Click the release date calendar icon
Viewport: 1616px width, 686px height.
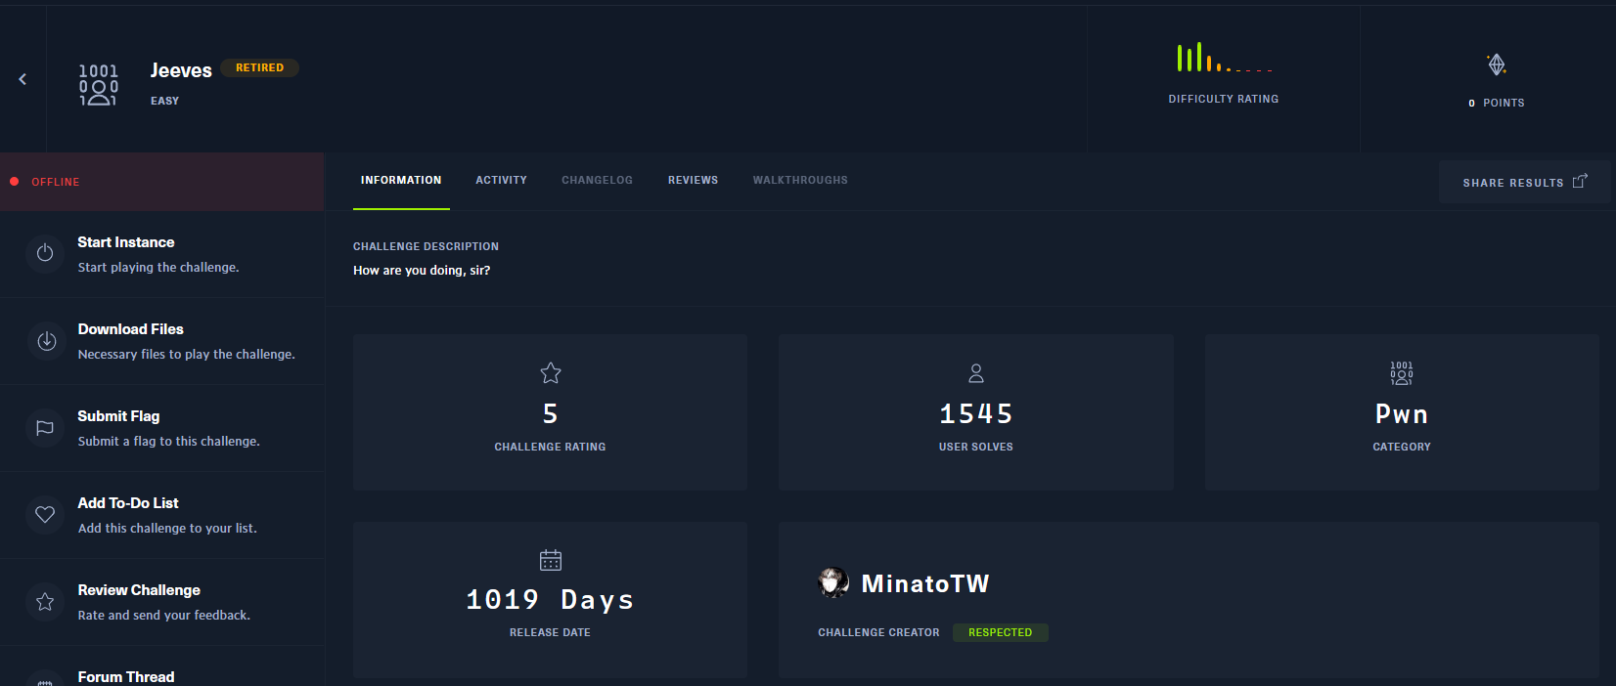click(x=551, y=560)
